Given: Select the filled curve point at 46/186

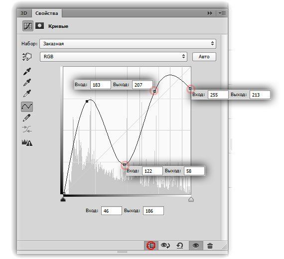Looking at the screenshot, I should (x=87, y=102).
